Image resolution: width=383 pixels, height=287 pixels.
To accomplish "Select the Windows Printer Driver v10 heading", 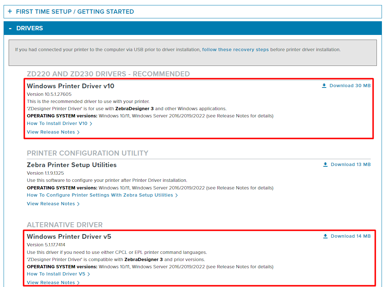I will [71, 86].
